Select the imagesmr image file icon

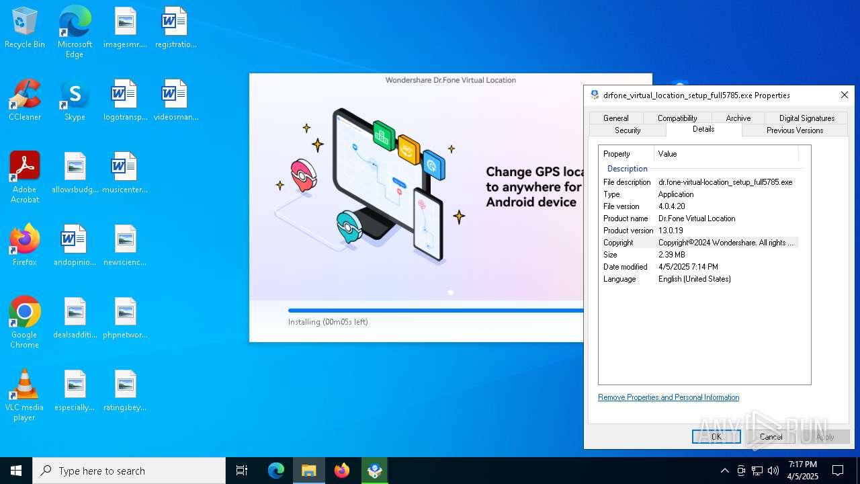[x=125, y=28]
